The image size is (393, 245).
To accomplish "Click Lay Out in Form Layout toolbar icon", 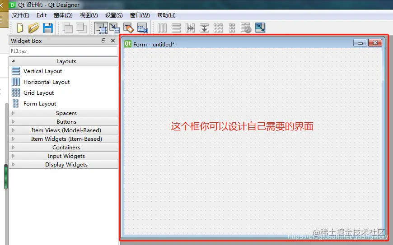I will point(232,28).
